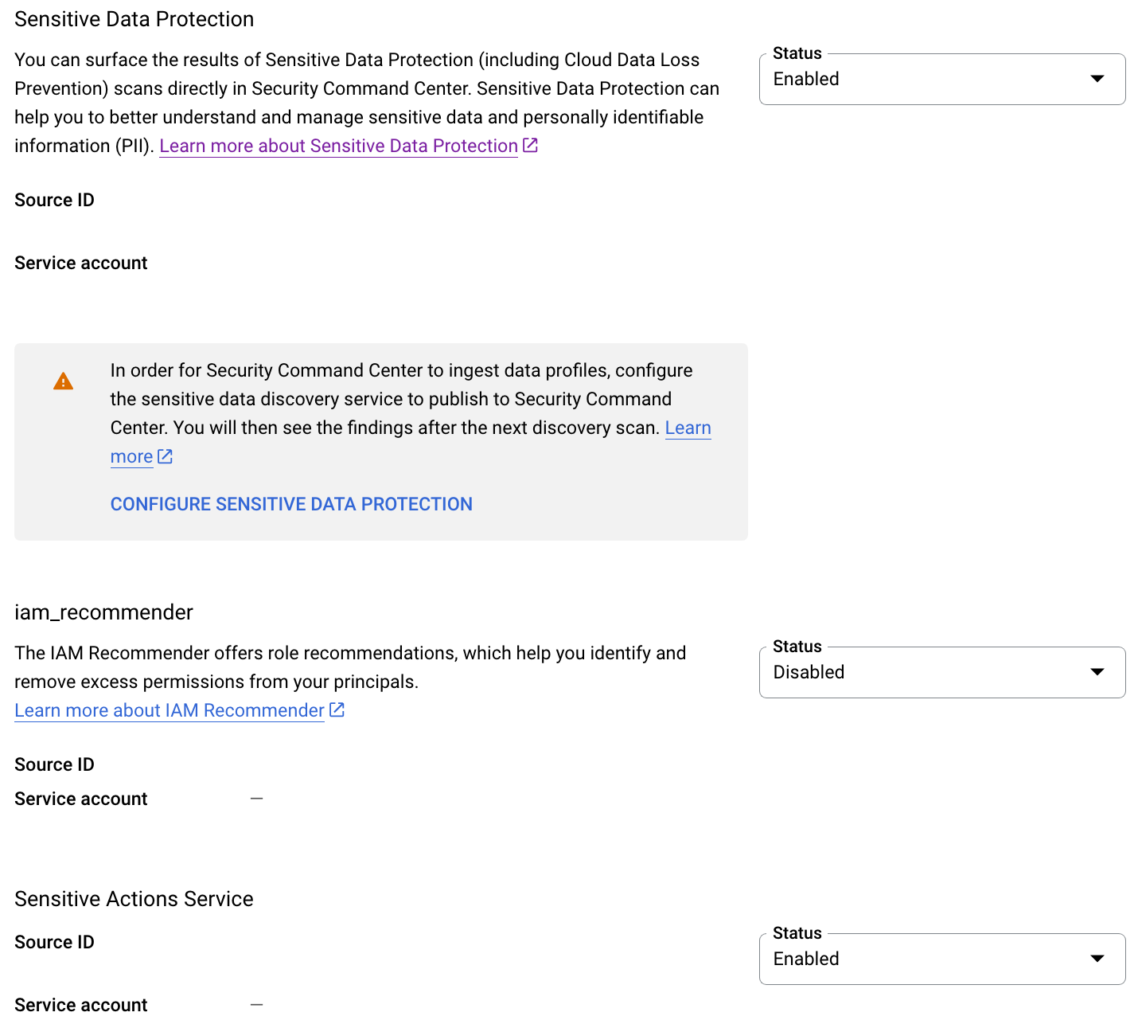1138x1024 pixels.
Task: Follow the "Learn more" link inside warning box
Action: point(688,428)
